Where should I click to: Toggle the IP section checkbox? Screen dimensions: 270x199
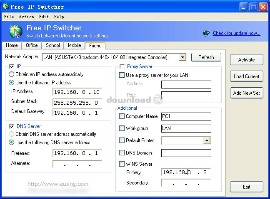click(12, 66)
